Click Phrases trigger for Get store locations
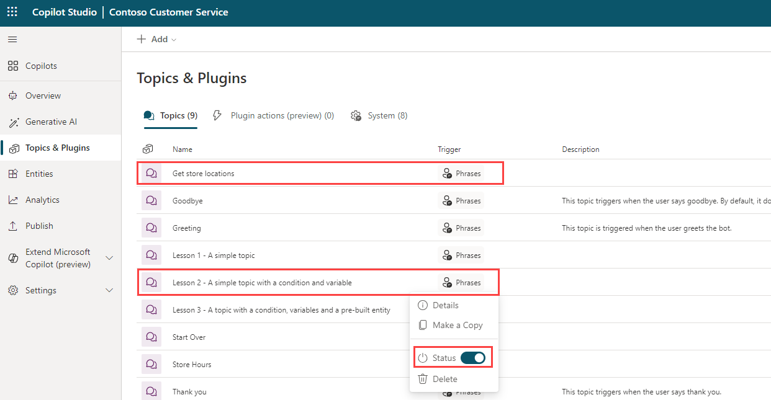The image size is (771, 400). pos(461,174)
